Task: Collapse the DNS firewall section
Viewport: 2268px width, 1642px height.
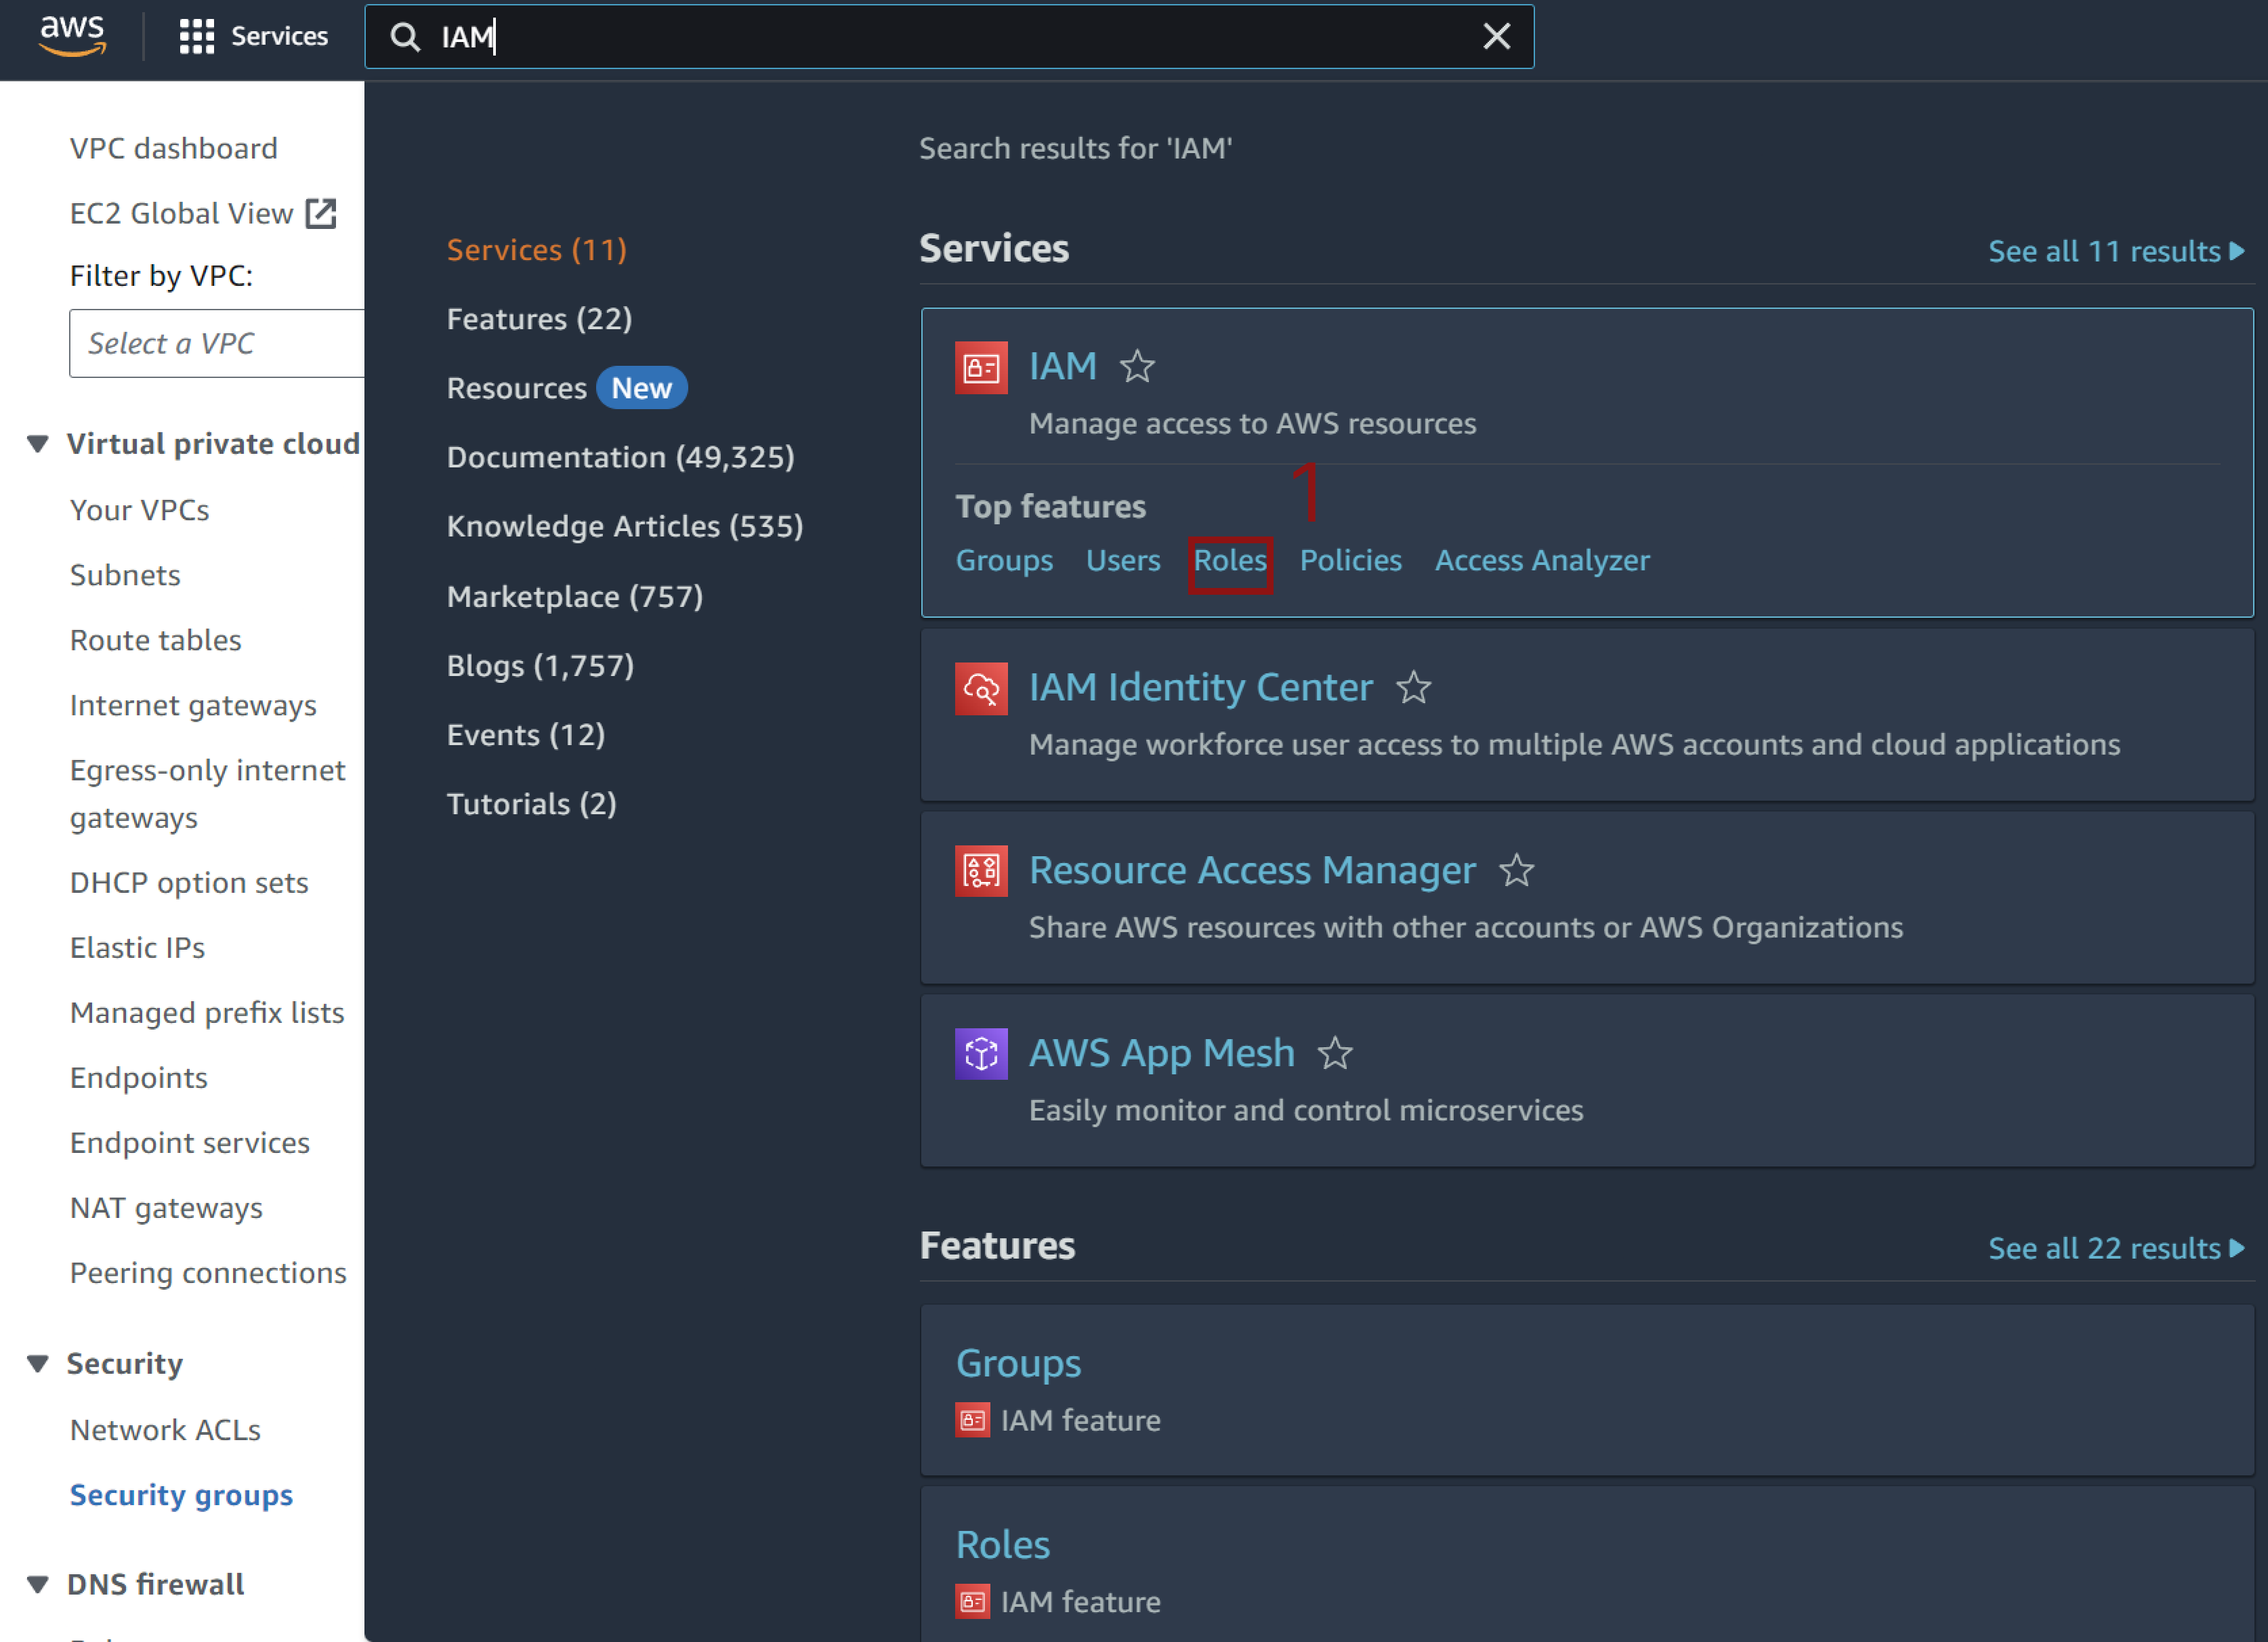Action: 38,1584
